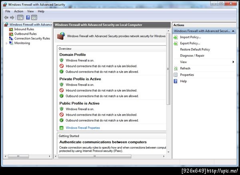Click center pane scroll down arrow

(168, 152)
